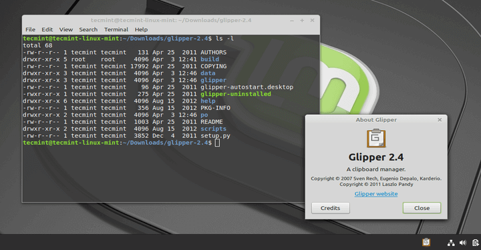The width and height of the screenshot is (481, 250).
Task: Open the Edit menu in the terminal
Action: (x=47, y=29)
